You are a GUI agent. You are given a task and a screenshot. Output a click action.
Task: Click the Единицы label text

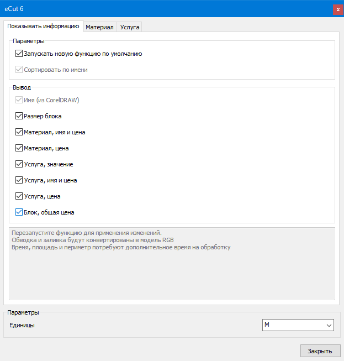click(22, 326)
